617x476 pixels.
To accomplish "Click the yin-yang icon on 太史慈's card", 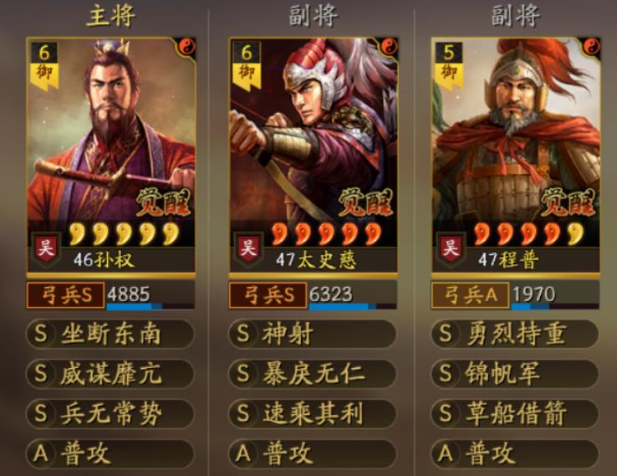I will [389, 47].
